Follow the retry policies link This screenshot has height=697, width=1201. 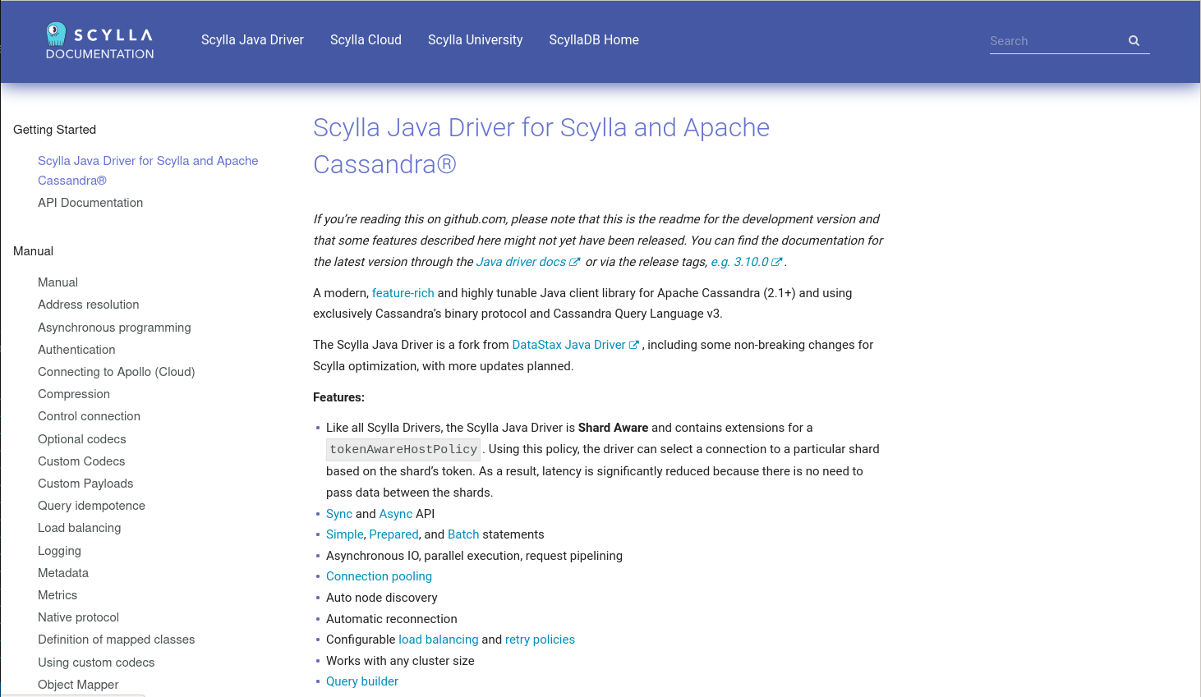tap(540, 640)
